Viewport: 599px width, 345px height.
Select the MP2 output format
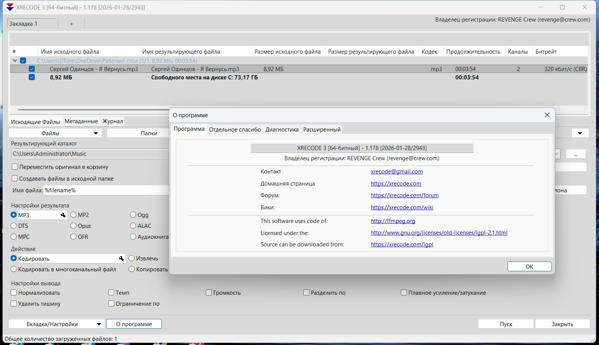point(73,215)
